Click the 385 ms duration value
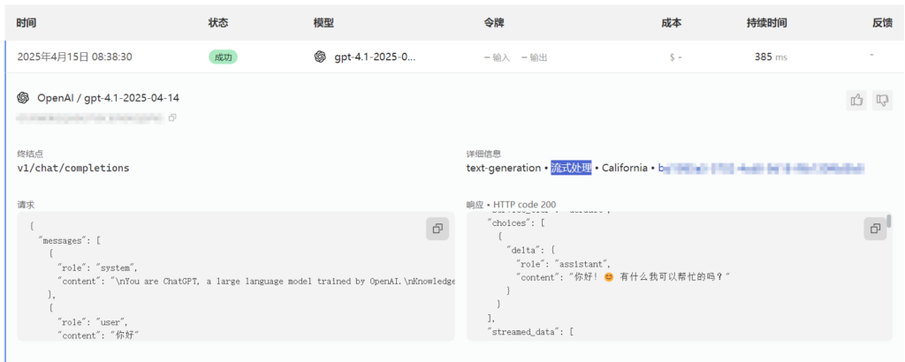The image size is (905, 362). point(771,57)
